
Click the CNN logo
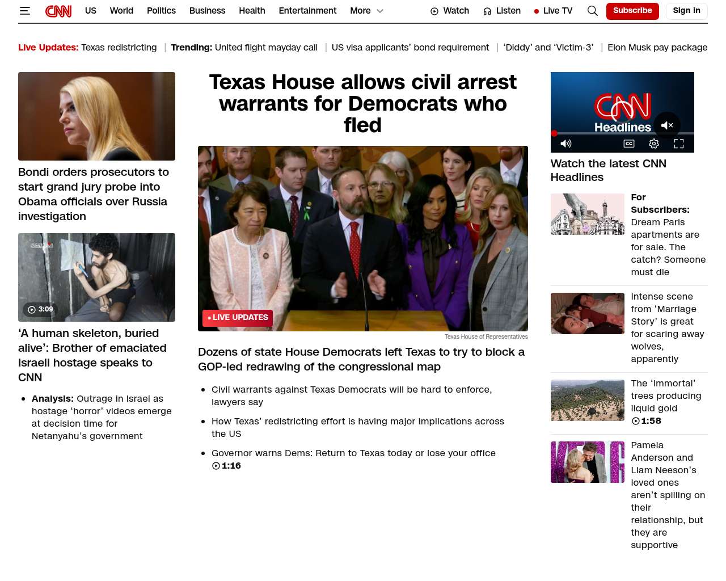pos(58,11)
